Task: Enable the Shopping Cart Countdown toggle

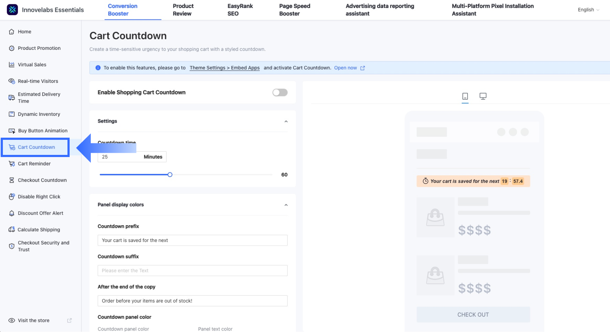Action: (280, 93)
